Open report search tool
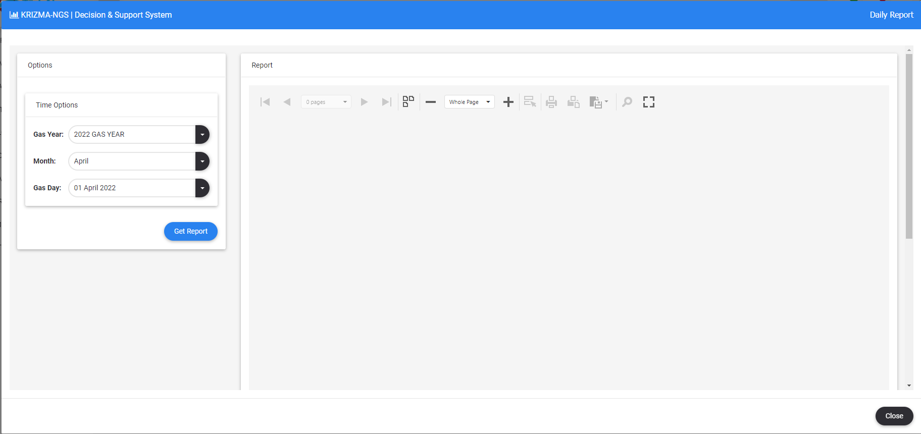This screenshot has height=434, width=921. 627,102
